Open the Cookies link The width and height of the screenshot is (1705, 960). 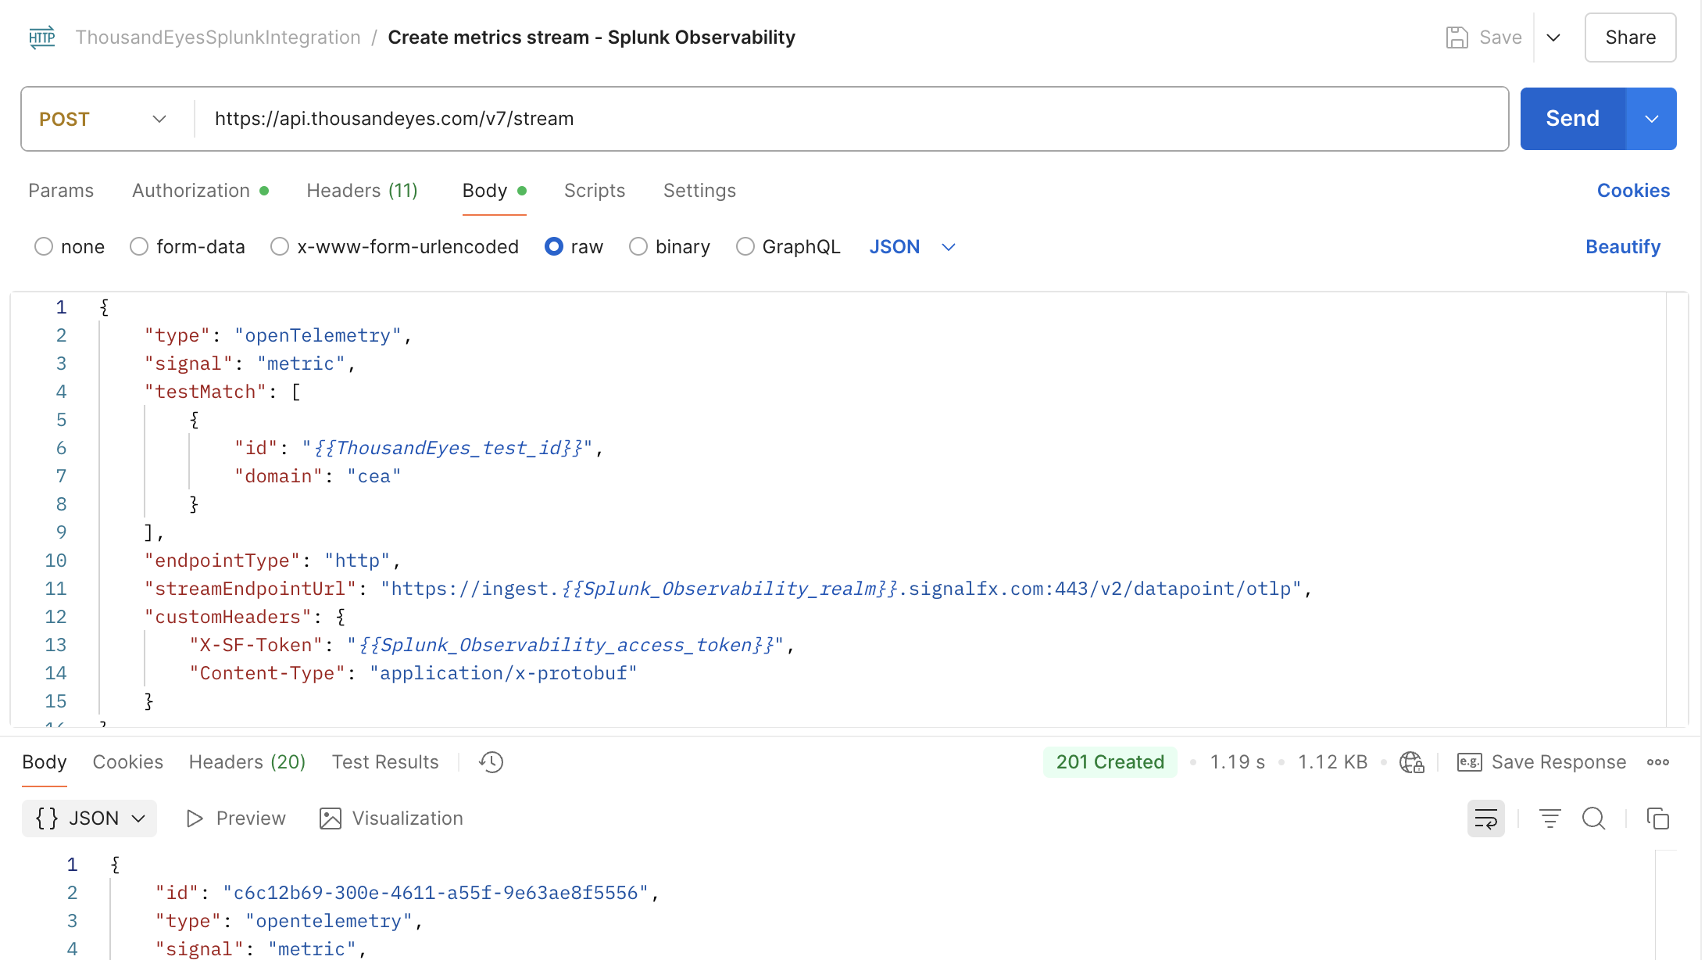[1633, 191]
